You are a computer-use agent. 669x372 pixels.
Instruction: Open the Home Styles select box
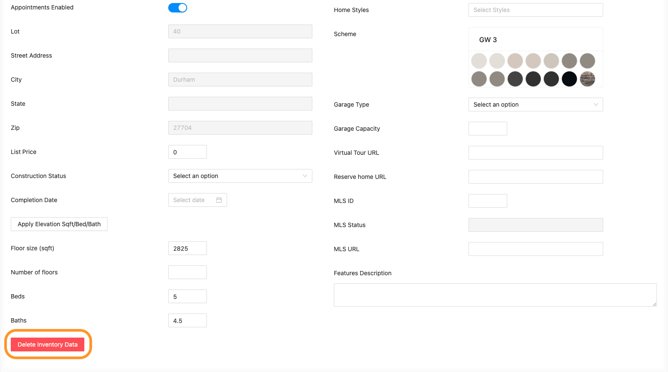tap(536, 10)
